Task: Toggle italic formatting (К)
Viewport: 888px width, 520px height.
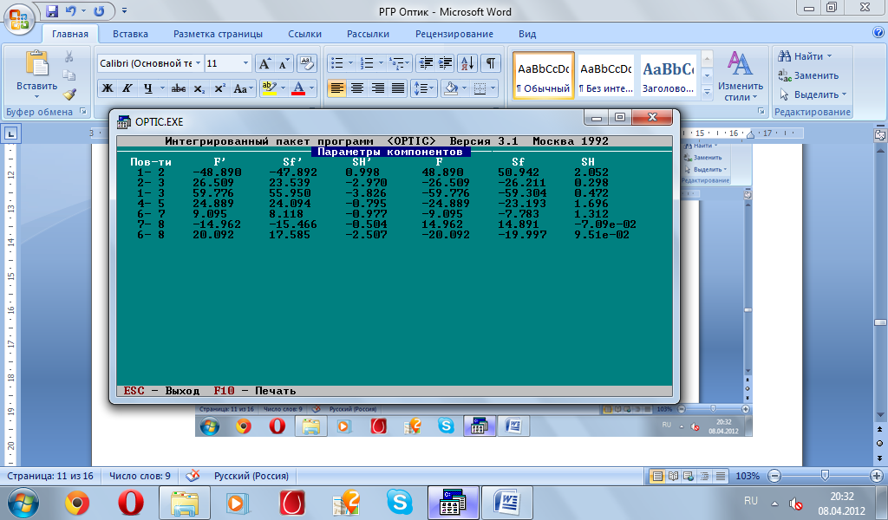Action: (x=127, y=88)
